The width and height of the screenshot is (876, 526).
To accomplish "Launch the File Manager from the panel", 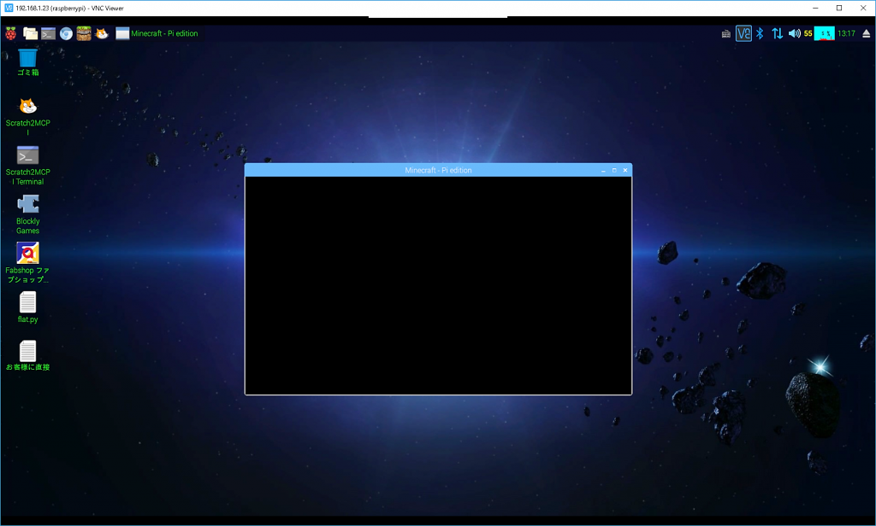I will [30, 33].
